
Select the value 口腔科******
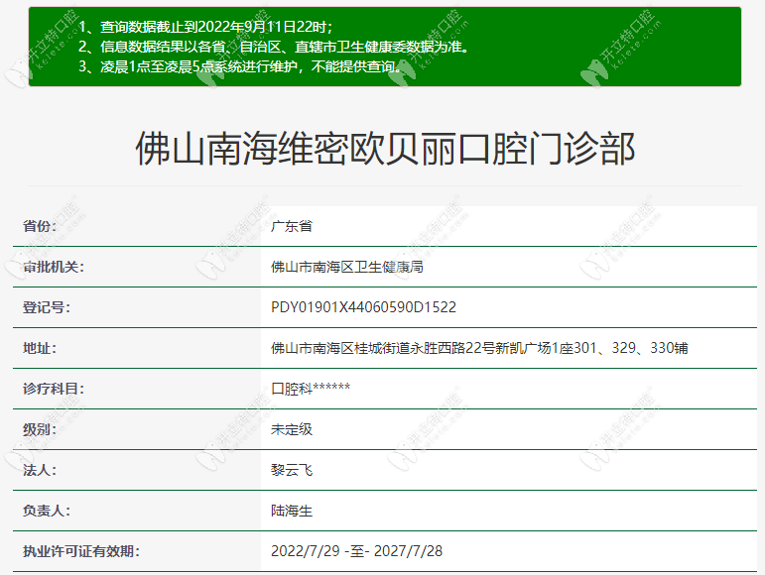click(x=311, y=389)
